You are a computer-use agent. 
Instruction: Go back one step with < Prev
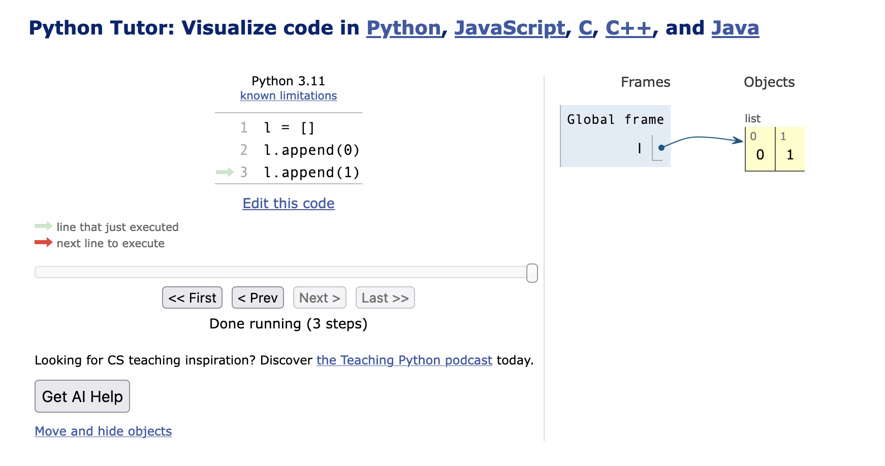coord(258,297)
